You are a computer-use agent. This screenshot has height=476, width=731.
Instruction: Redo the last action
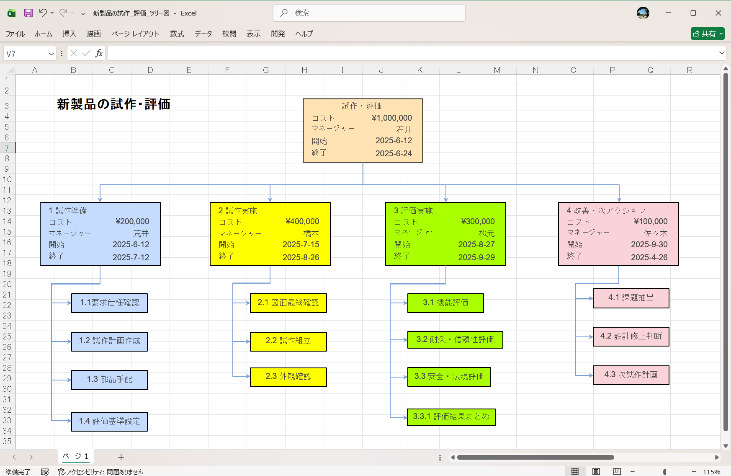click(63, 13)
